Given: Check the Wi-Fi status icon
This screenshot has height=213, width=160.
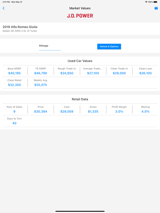Looking at the screenshot, I should click(x=146, y=2).
